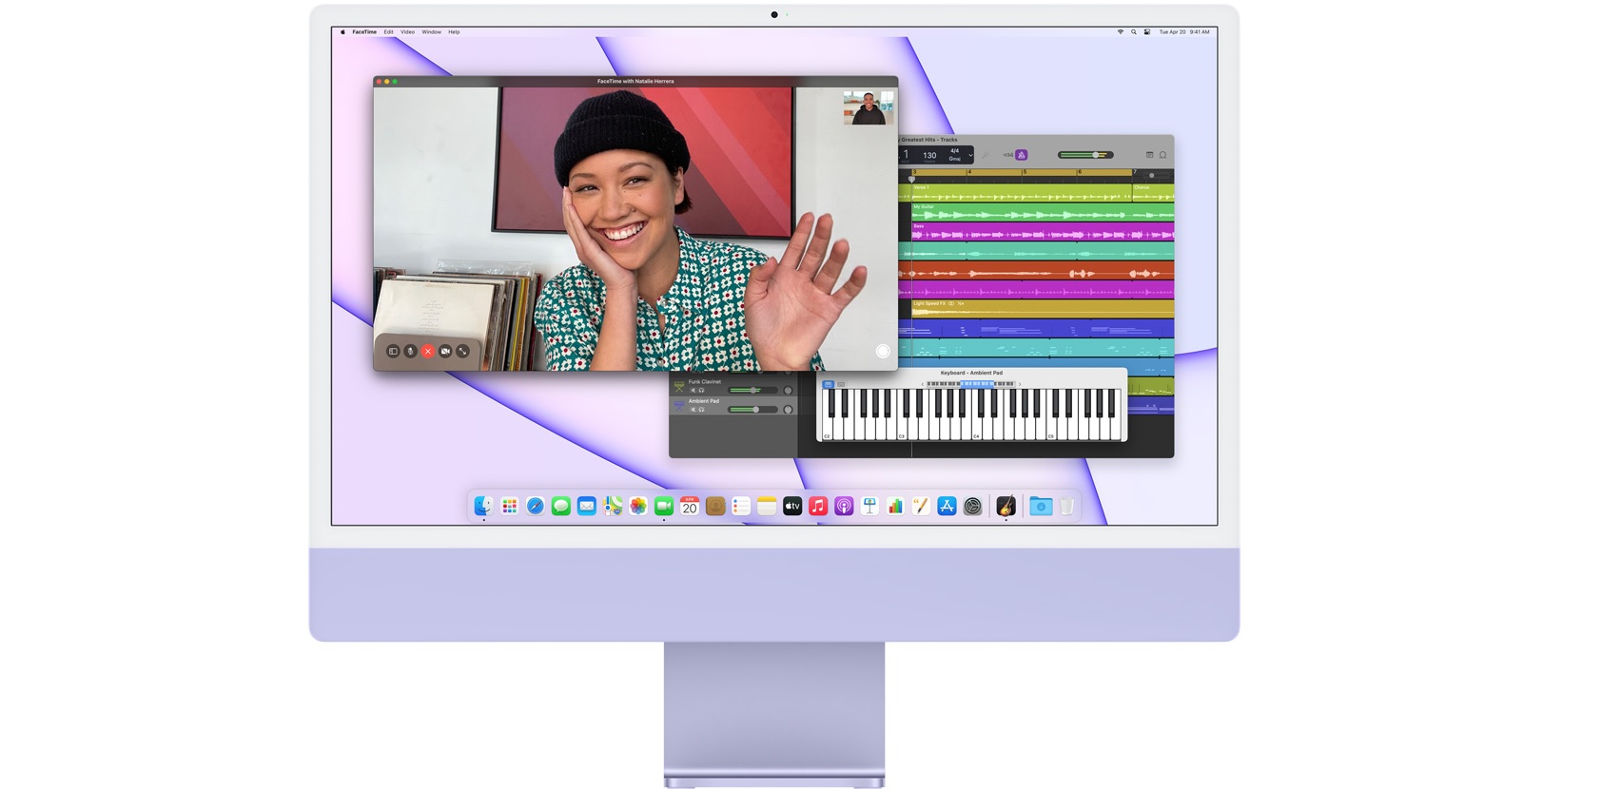Open Music from the Dock
Screen dimensions: 1602x789
coord(818,506)
